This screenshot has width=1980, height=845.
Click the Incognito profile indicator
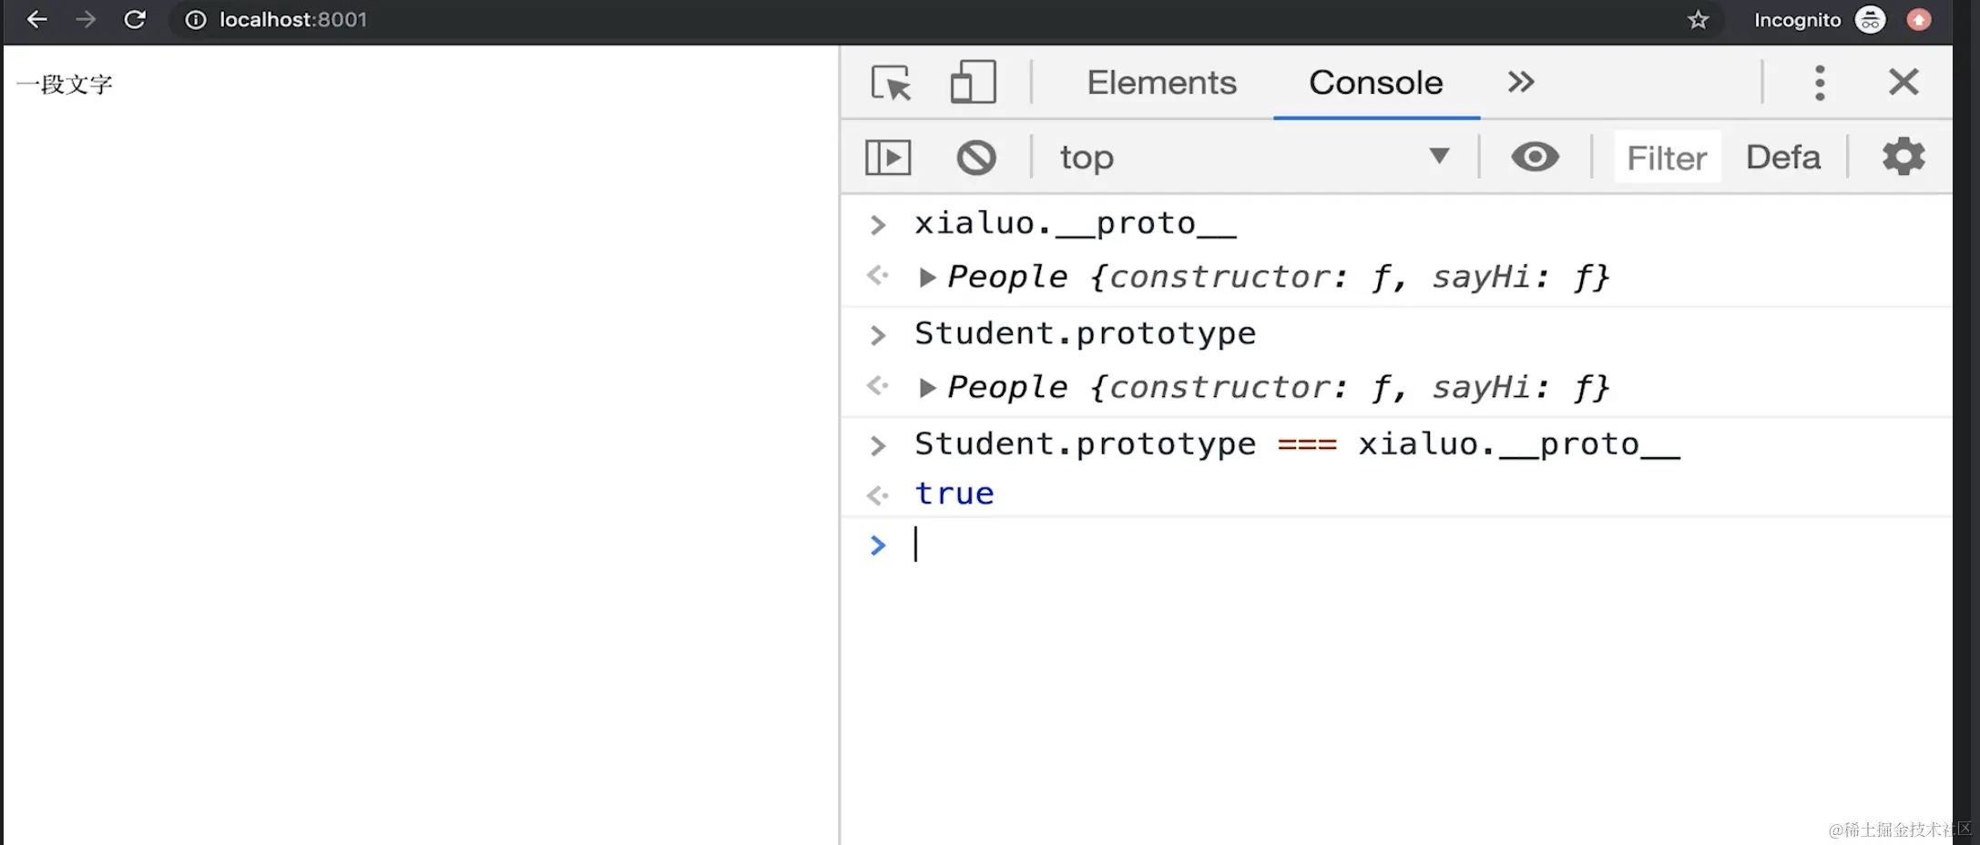(x=1818, y=20)
